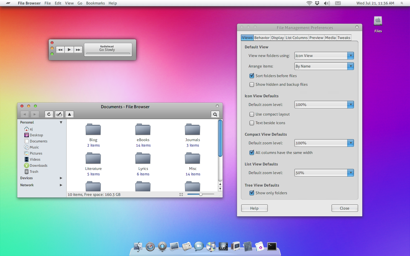The image size is (410, 256).
Task: Open the Go menu
Action: (80, 3)
